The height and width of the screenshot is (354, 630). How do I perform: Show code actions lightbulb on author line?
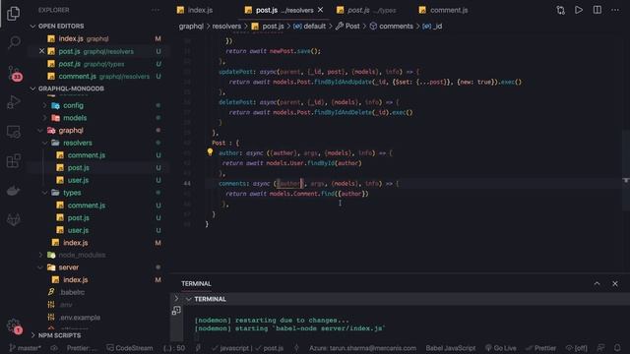(x=210, y=151)
